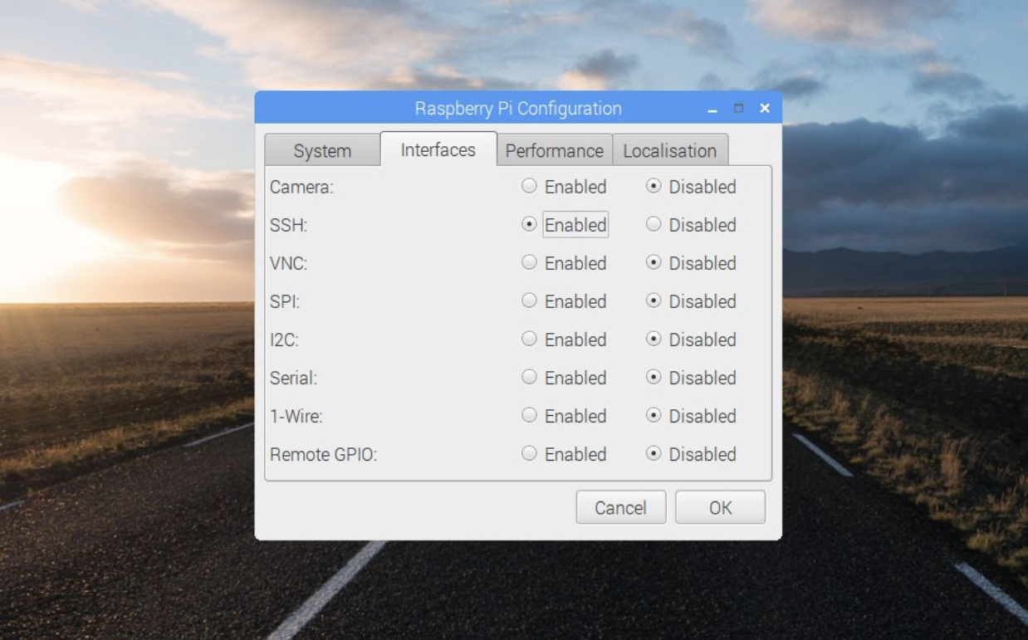Click the Cancel button
Viewport: 1028px width, 640px height.
point(621,507)
